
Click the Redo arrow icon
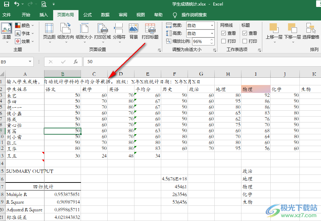[x=30, y=4]
